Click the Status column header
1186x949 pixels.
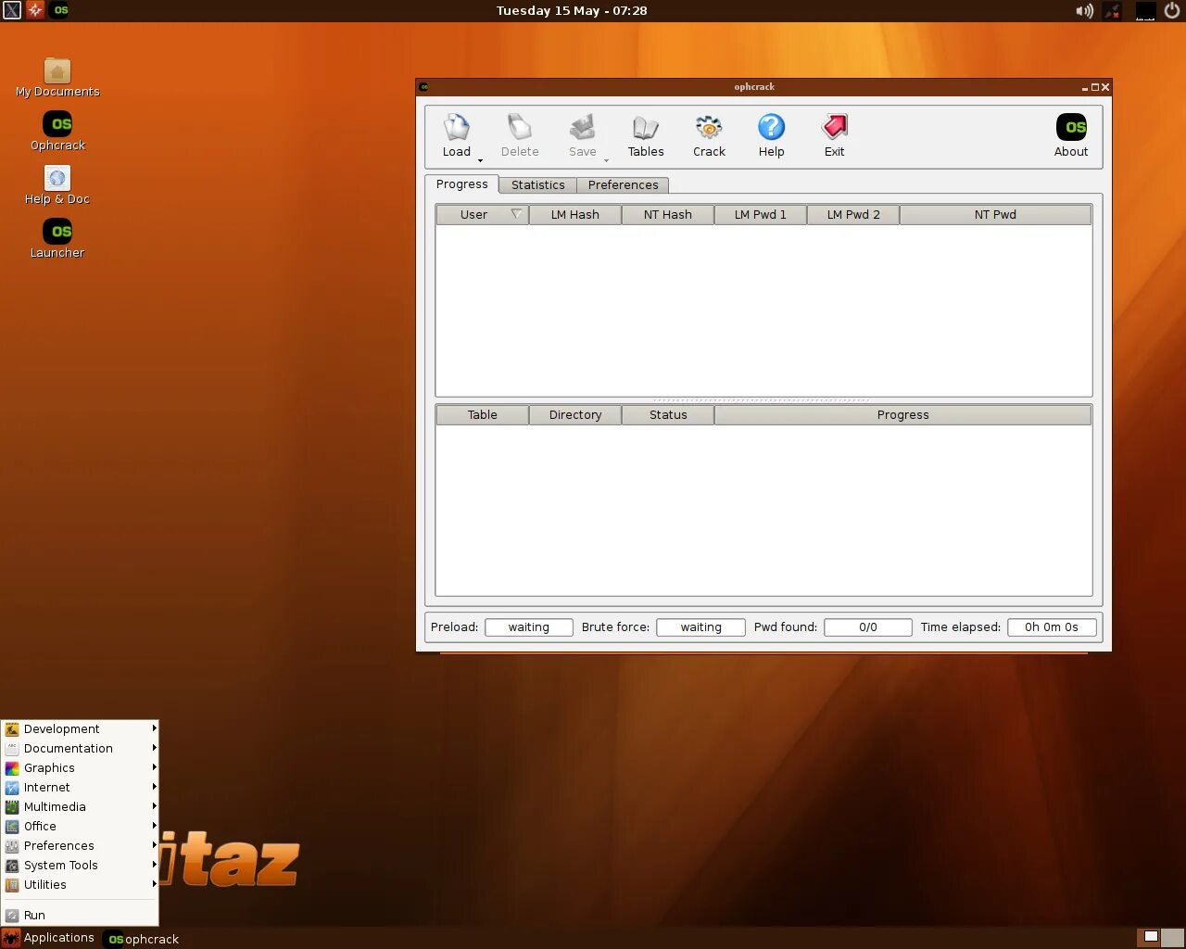[x=667, y=414]
